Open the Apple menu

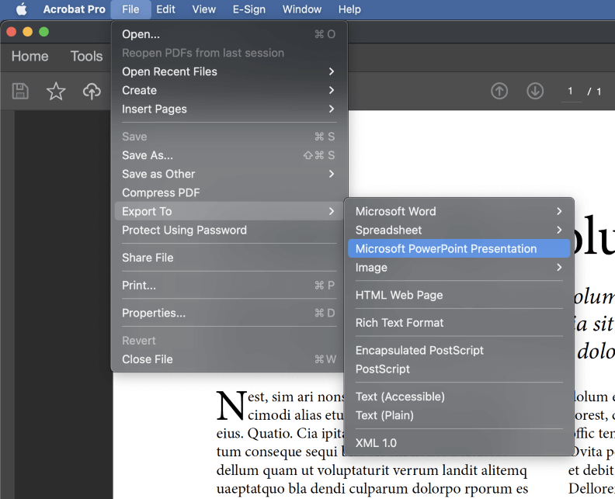click(22, 9)
